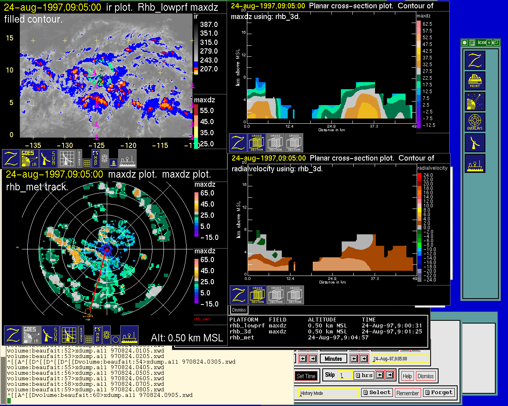This screenshot has width=508, height=406.
Task: Click the Remember button
Action: coord(408,393)
